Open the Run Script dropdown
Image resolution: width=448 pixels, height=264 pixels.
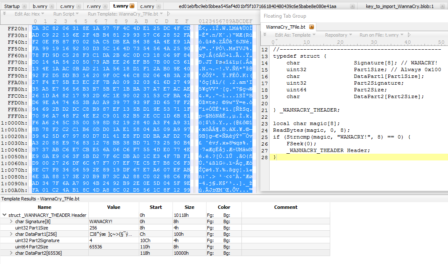pos(66,14)
